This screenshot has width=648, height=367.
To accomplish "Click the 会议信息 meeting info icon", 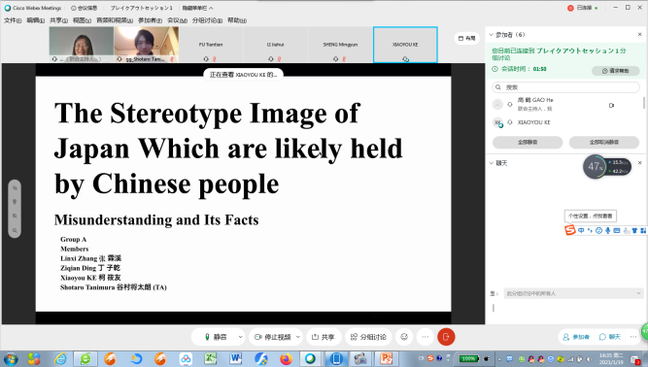I will (x=84, y=8).
